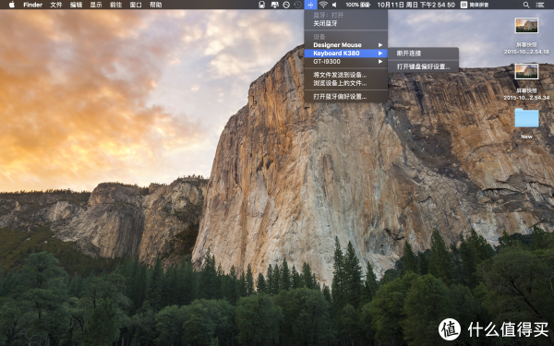This screenshot has height=346, width=554.
Task: Expand the GT-I9300 submenu
Action: pos(345,62)
